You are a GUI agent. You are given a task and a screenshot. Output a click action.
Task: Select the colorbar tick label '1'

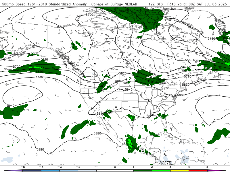pyautogui.click(x=133, y=167)
